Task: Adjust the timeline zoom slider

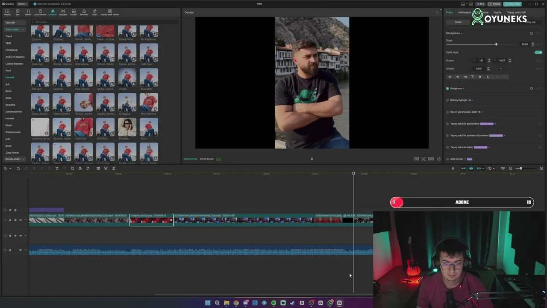Action: [x=521, y=169]
